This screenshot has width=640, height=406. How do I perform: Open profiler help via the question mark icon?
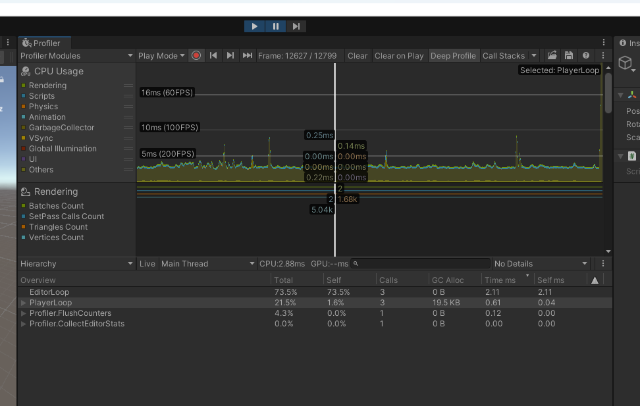click(585, 55)
